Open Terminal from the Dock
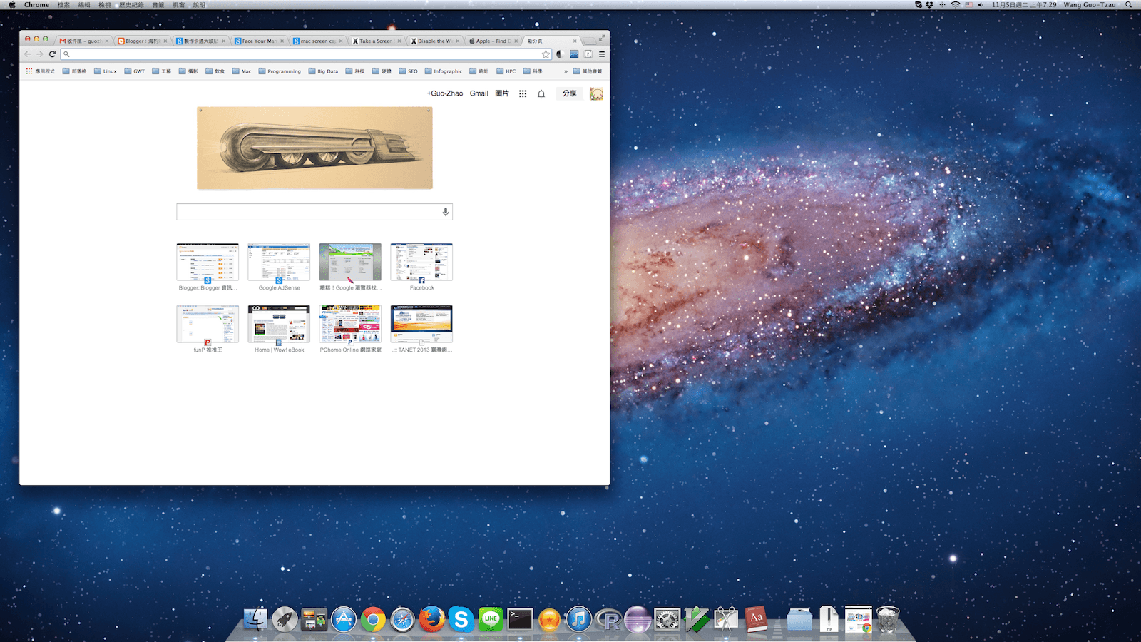Image resolution: width=1141 pixels, height=642 pixels. [520, 620]
